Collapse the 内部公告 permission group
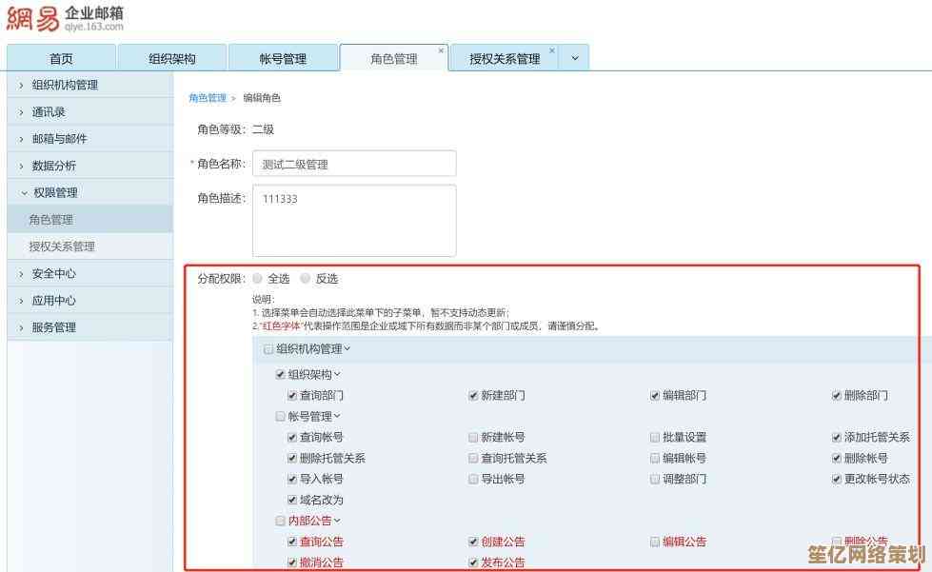The image size is (932, 572). pyautogui.click(x=337, y=520)
